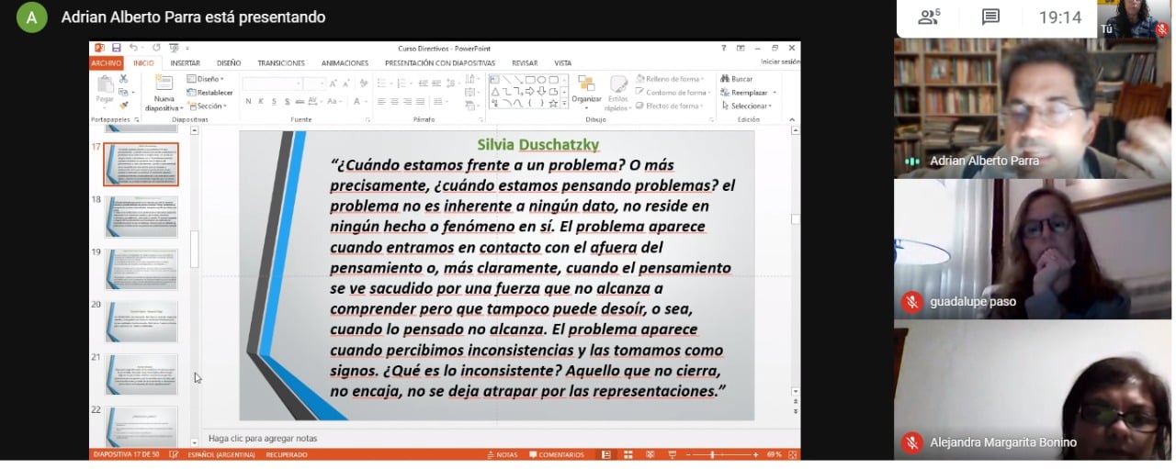Image resolution: width=1176 pixels, height=469 pixels.
Task: Open the Meet chat icon
Action: 990,17
